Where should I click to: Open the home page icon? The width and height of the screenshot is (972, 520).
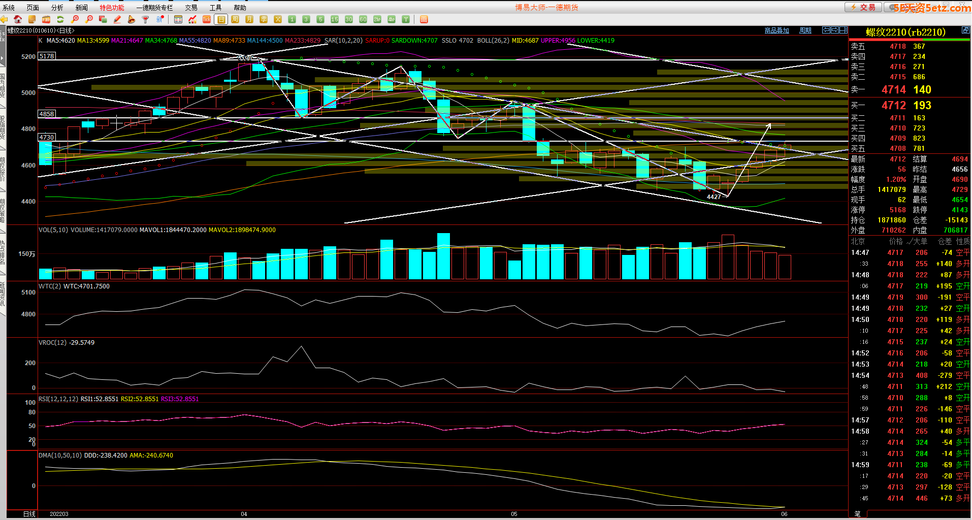pyautogui.click(x=18, y=19)
